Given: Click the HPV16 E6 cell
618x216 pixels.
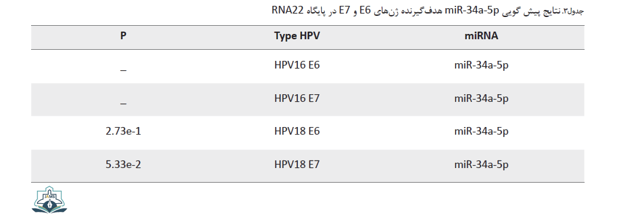Looking at the screenshot, I should 297,66.
